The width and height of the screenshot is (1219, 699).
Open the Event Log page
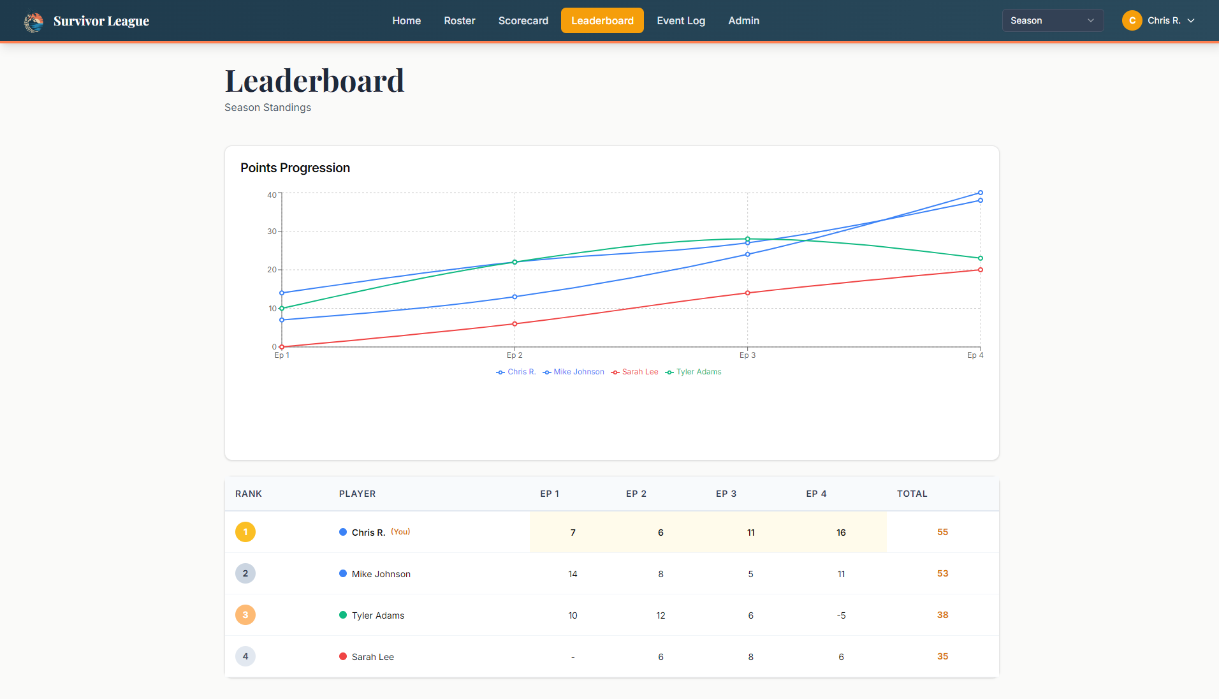click(x=681, y=20)
